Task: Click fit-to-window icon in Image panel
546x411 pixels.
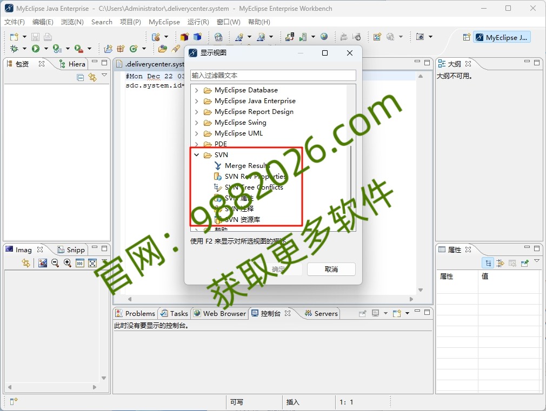Action: [92, 263]
